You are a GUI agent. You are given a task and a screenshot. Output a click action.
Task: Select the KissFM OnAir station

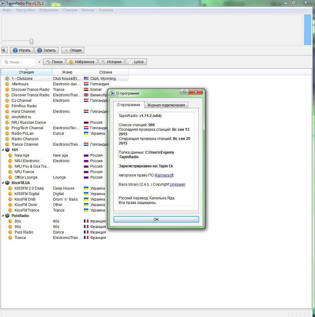tap(26, 205)
